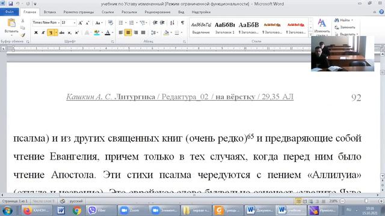The image size is (385, 216).
Task: Open underline style dropdown arrow
Action: point(56,32)
